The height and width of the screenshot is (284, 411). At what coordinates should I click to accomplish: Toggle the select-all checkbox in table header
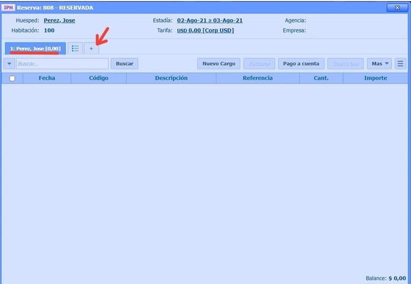point(12,79)
